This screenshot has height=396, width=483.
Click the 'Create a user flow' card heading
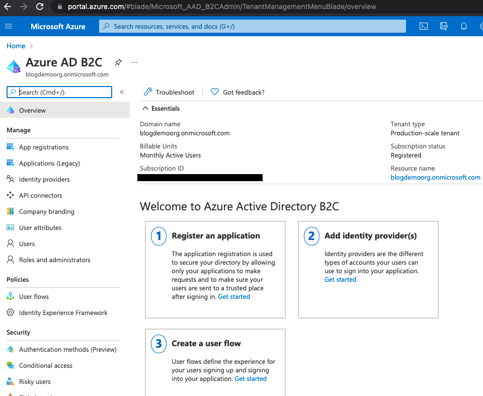click(x=206, y=343)
